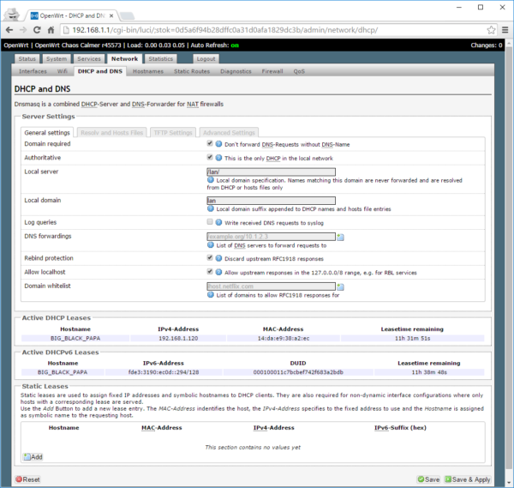Image resolution: width=514 pixels, height=488 pixels.
Task: Click the help icon next to Log queries
Action: pyautogui.click(x=219, y=221)
